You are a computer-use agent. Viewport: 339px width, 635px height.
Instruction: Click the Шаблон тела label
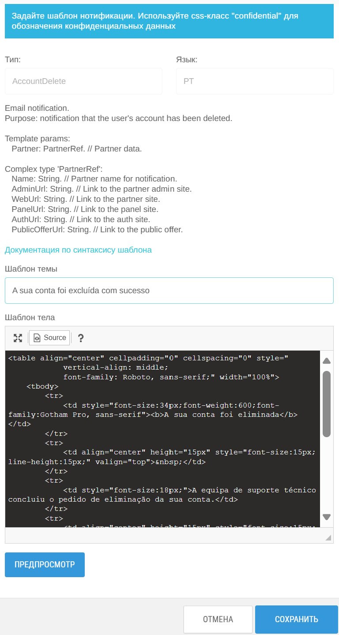[30, 317]
